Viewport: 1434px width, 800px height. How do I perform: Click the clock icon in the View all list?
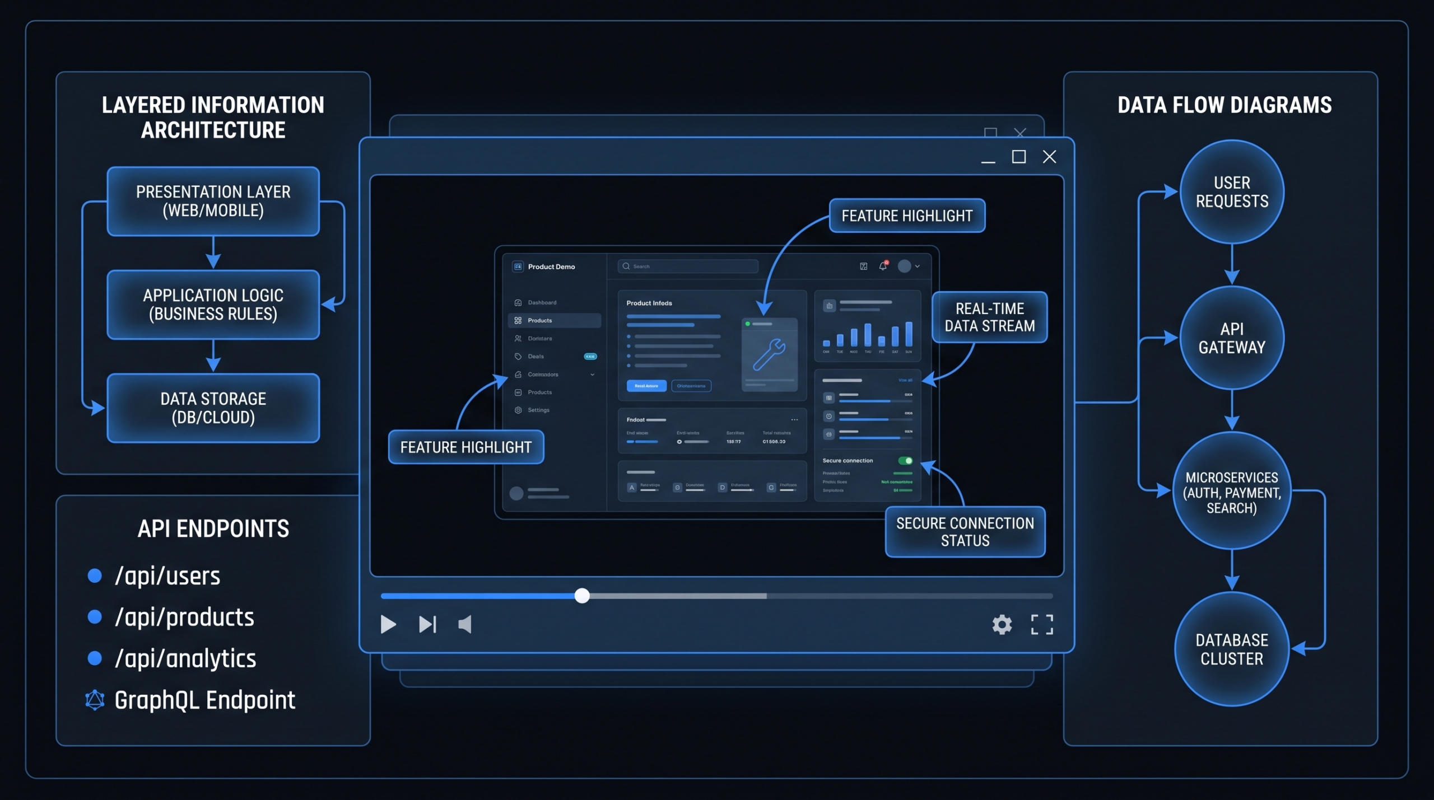click(x=829, y=416)
